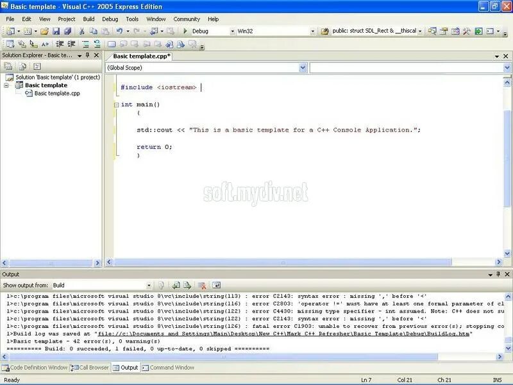
Task: Open the Find combo box dropdown arrow
Action: [420, 31]
